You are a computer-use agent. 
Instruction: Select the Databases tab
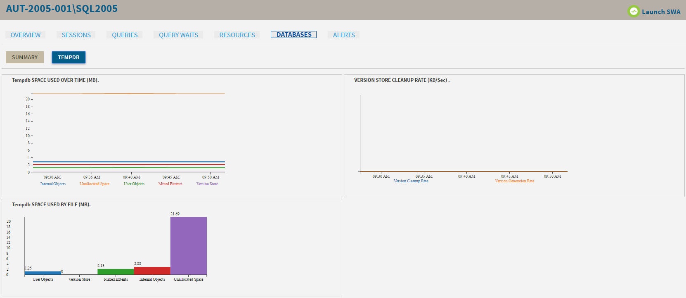click(294, 35)
